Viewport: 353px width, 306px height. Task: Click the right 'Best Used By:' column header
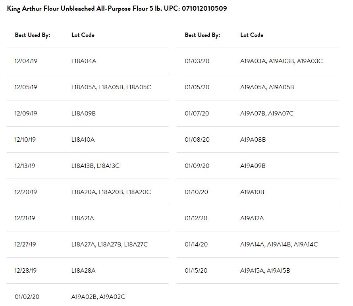[203, 35]
